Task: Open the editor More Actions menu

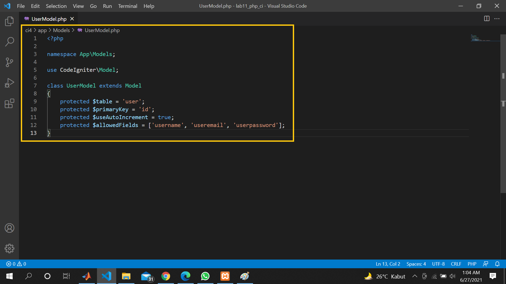Action: [x=497, y=19]
